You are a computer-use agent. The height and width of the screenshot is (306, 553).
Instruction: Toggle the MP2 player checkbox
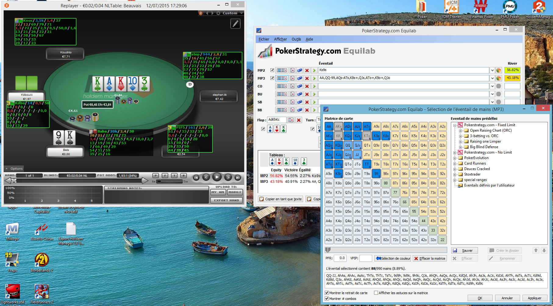pyautogui.click(x=272, y=70)
